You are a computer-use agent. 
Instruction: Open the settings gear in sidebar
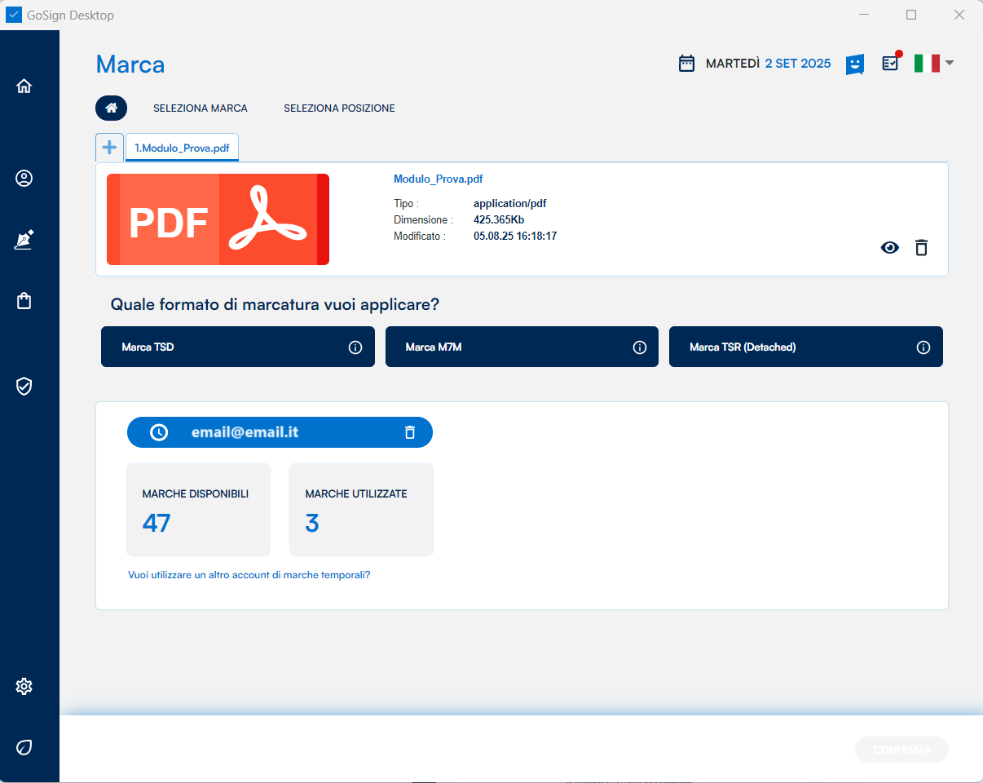[x=24, y=687]
